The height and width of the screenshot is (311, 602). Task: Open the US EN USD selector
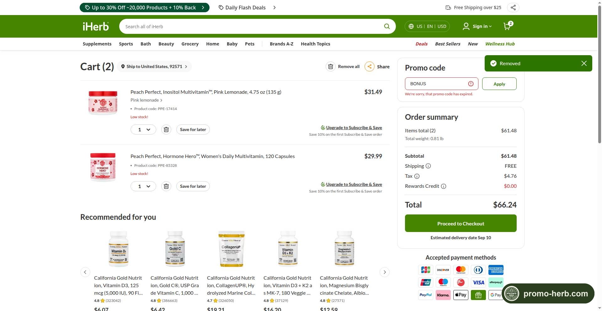[427, 26]
